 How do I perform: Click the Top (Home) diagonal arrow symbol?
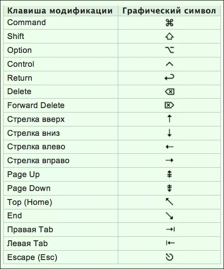click(169, 202)
